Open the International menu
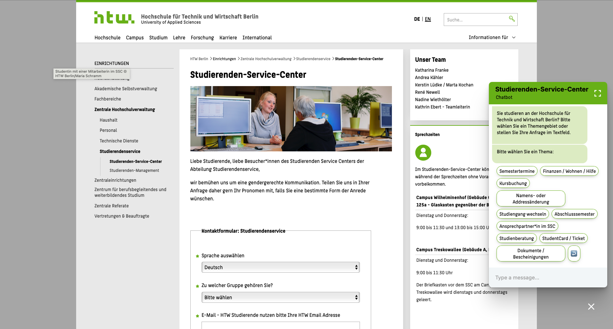 pos(257,37)
